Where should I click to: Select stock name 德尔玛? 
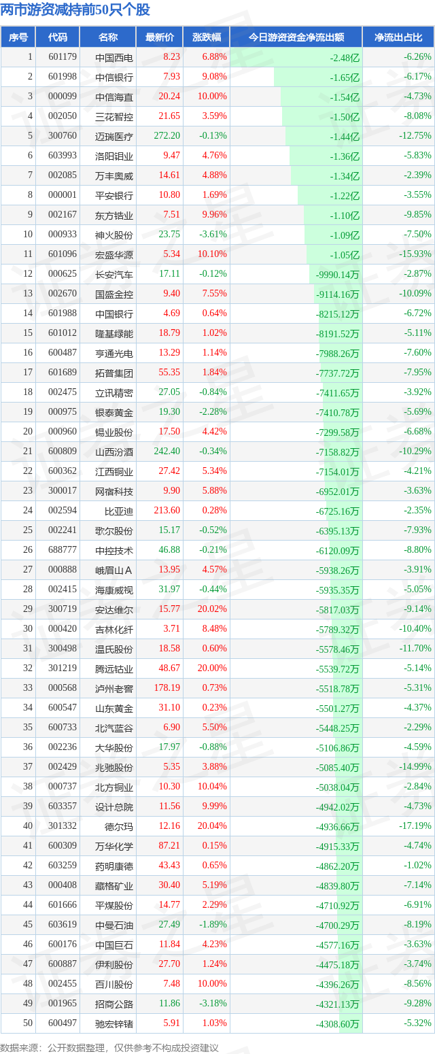119,827
